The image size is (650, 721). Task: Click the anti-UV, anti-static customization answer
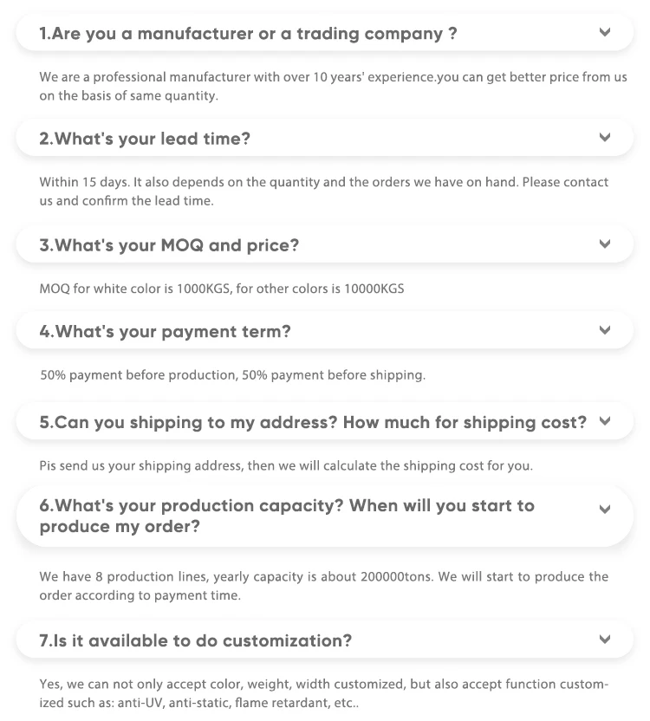[x=323, y=692]
